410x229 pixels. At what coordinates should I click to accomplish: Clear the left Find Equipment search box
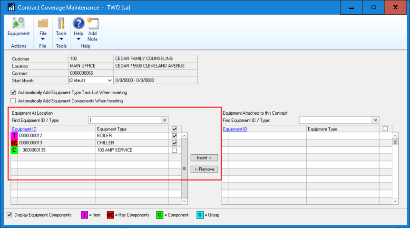pyautogui.click(x=165, y=120)
